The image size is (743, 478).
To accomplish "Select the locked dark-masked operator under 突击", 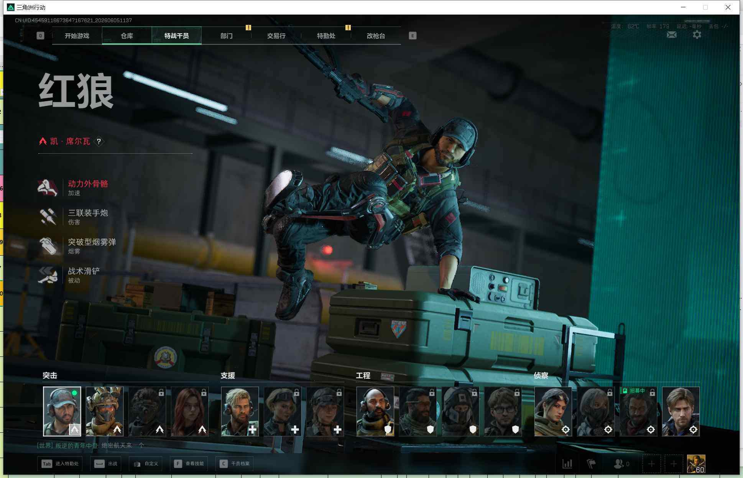I will click(147, 411).
